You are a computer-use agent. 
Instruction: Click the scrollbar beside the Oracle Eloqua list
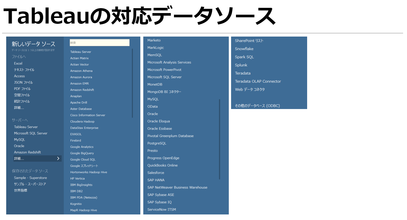(x=220, y=139)
